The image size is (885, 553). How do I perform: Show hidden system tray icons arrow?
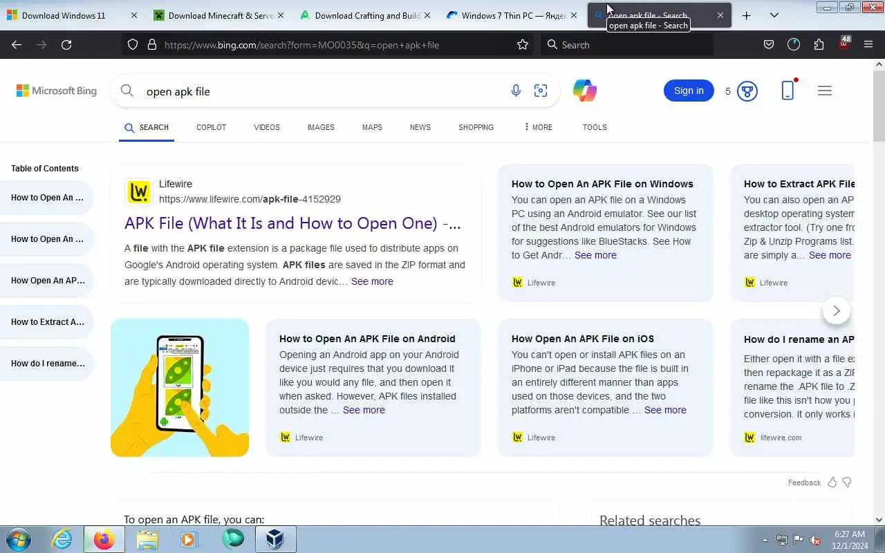(x=765, y=540)
